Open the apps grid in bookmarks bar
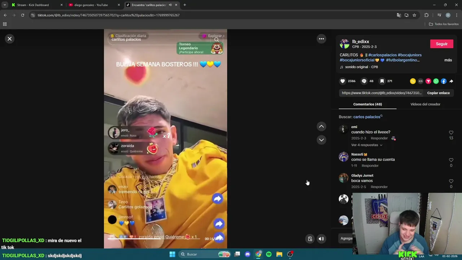 5,24
